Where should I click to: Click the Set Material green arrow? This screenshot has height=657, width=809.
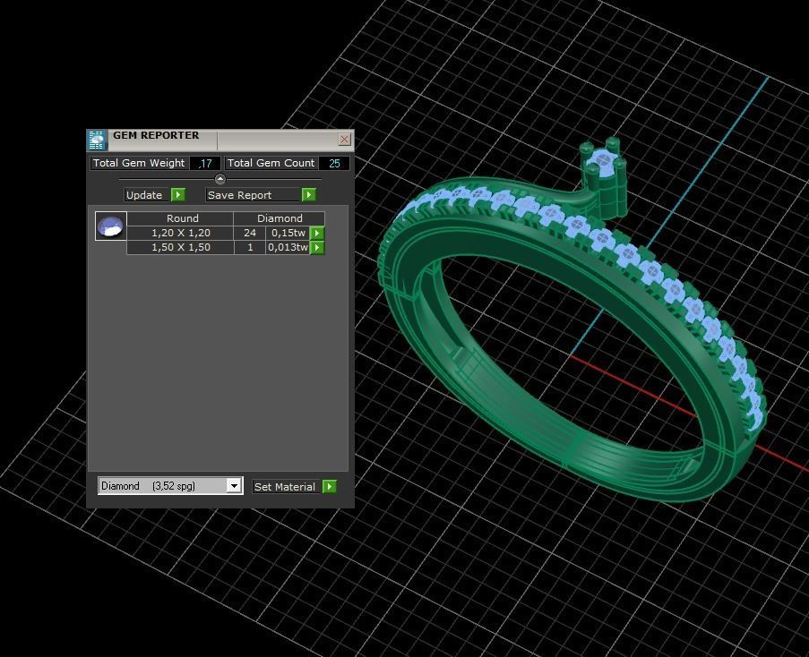click(x=329, y=486)
